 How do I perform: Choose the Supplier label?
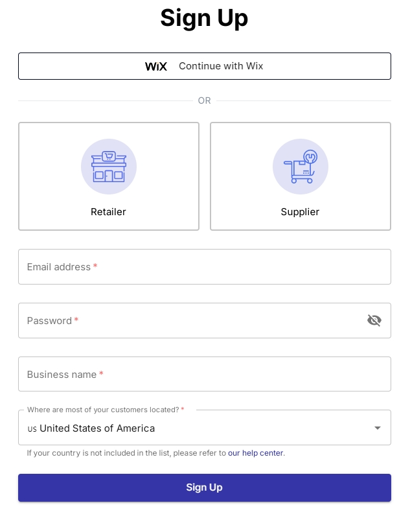tap(300, 212)
